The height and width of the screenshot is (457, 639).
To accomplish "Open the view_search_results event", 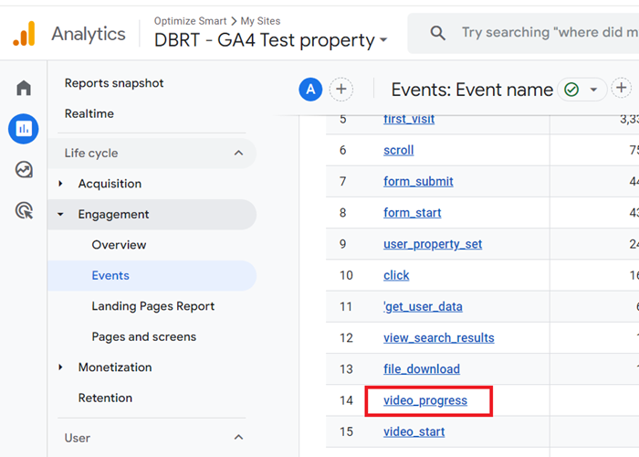I will tap(439, 338).
